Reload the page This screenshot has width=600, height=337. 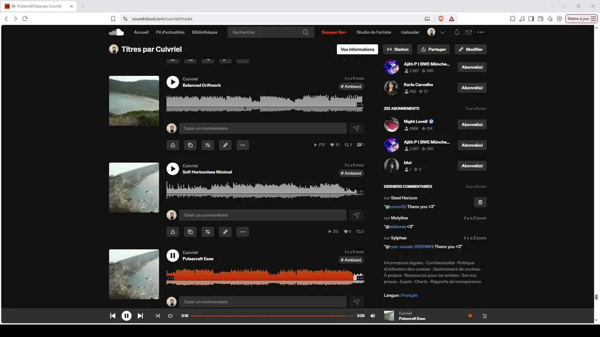(25, 19)
